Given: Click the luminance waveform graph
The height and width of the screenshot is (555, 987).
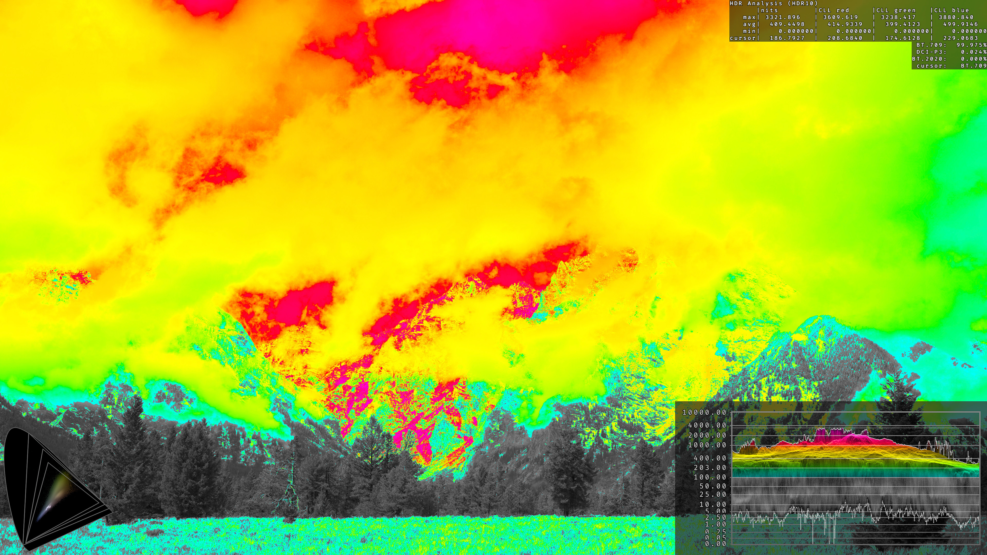Looking at the screenshot, I should (855, 478).
